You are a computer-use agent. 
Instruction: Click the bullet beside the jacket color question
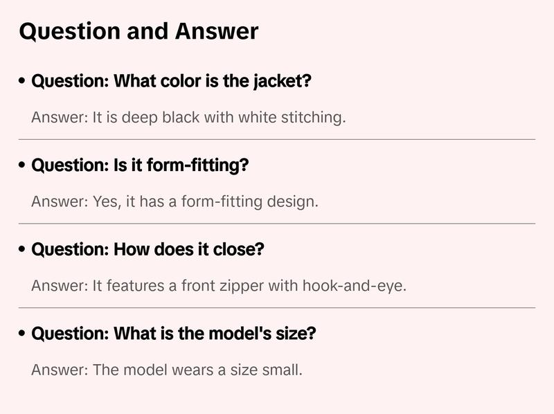click(23, 82)
